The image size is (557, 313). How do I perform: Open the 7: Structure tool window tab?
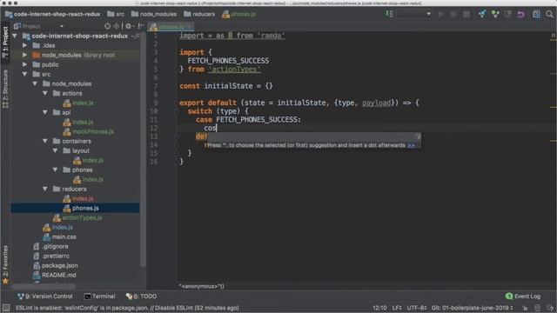[x=5, y=89]
